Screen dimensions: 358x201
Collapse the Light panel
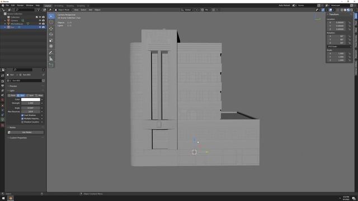coord(12,90)
